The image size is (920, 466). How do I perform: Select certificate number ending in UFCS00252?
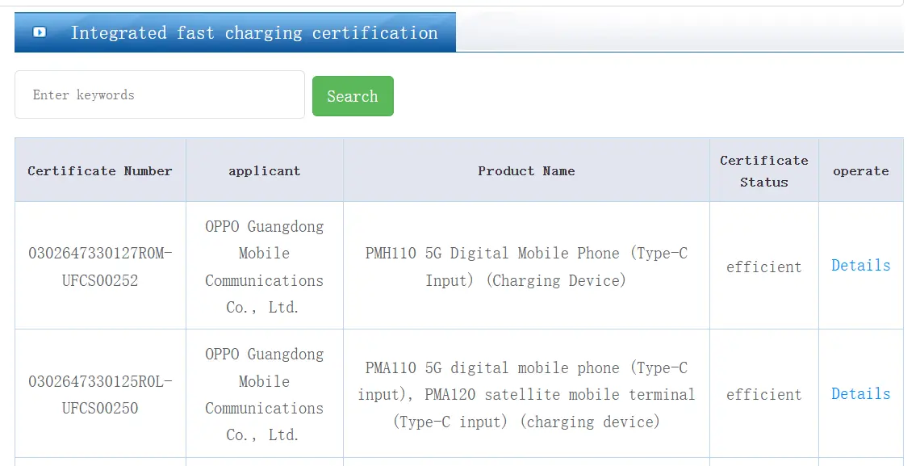(x=100, y=267)
